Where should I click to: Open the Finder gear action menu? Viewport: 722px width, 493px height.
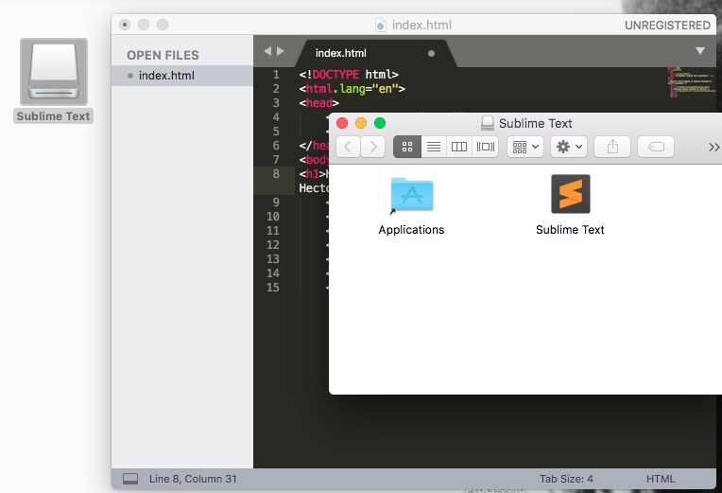pyautogui.click(x=569, y=147)
